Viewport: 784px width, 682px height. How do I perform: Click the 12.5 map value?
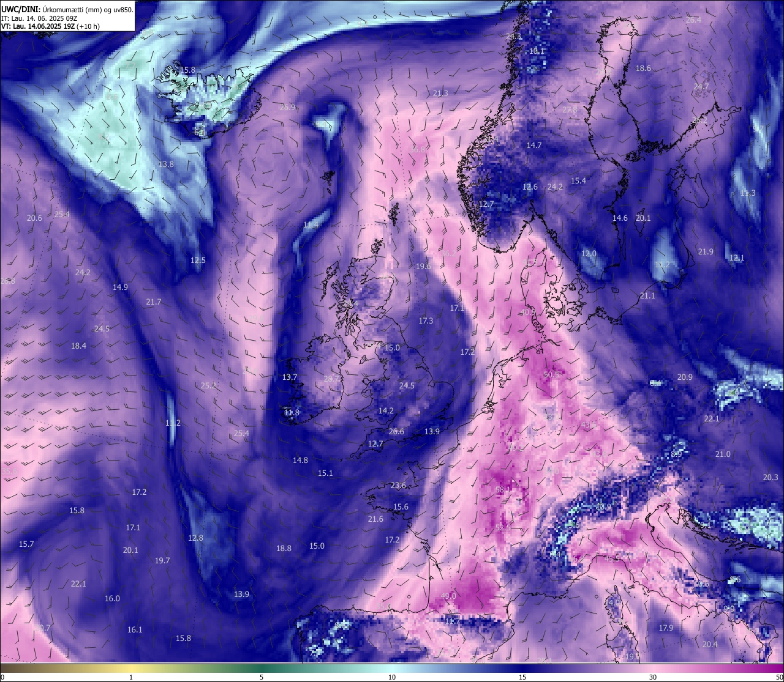coord(198,260)
